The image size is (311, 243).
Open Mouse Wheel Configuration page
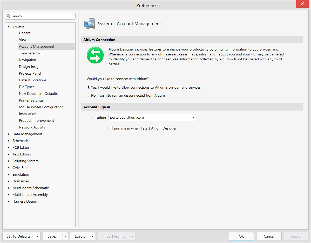click(x=41, y=107)
